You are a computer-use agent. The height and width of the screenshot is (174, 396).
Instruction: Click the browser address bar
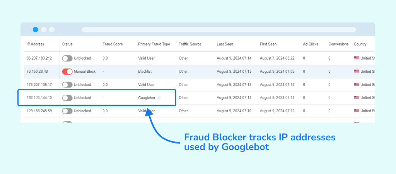point(218,29)
